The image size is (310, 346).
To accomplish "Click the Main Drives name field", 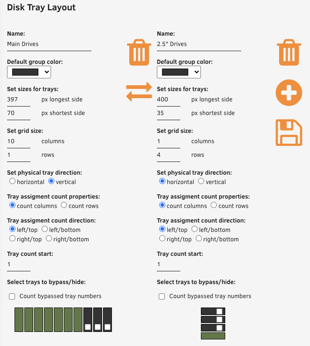I will pos(49,44).
